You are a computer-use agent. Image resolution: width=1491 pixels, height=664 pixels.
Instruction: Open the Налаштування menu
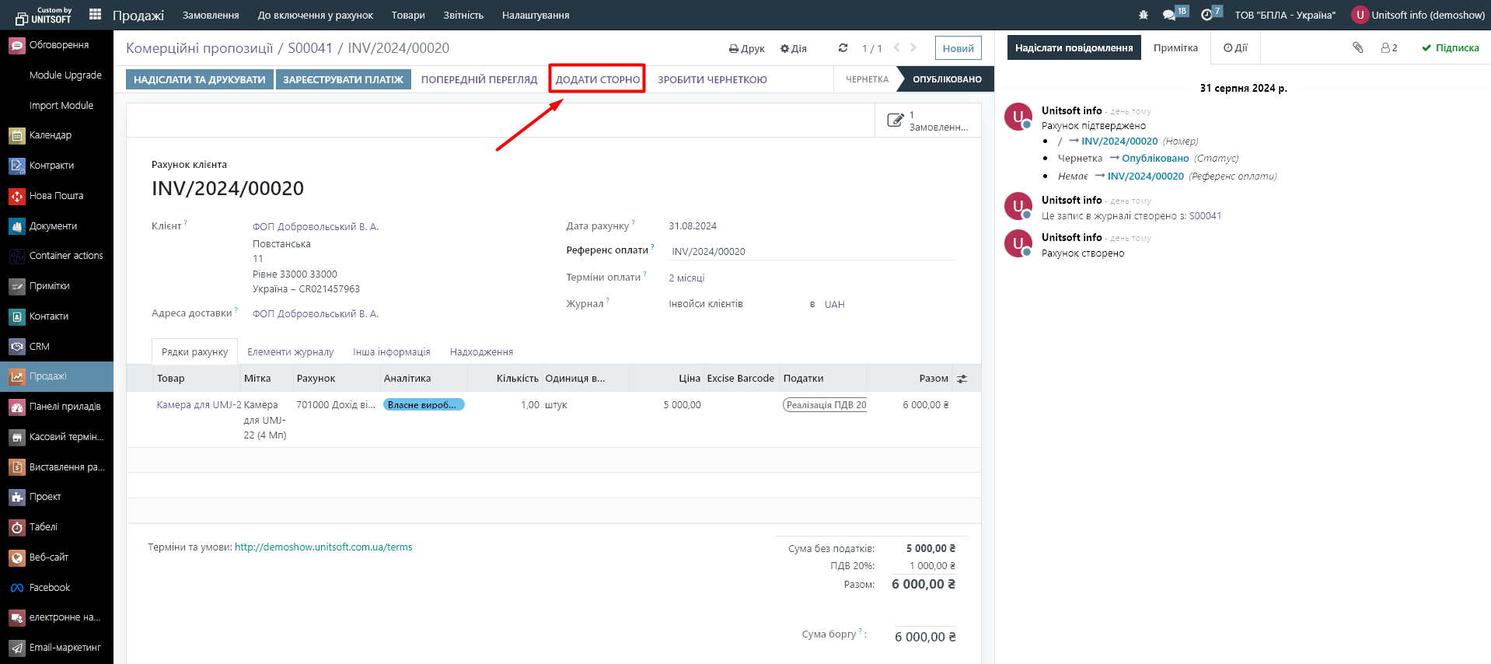pyautogui.click(x=535, y=15)
